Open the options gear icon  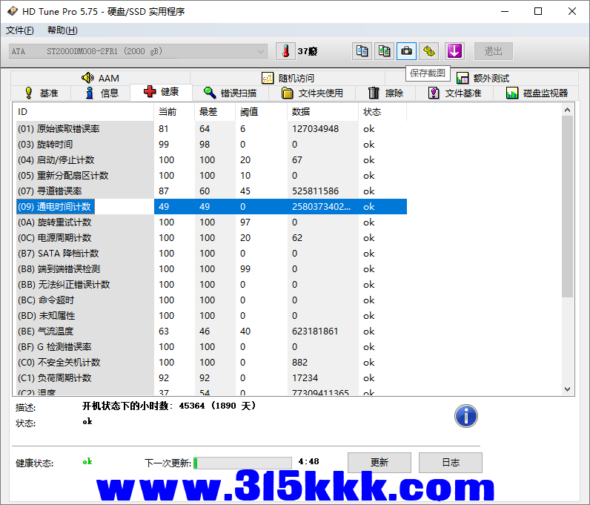pos(429,51)
